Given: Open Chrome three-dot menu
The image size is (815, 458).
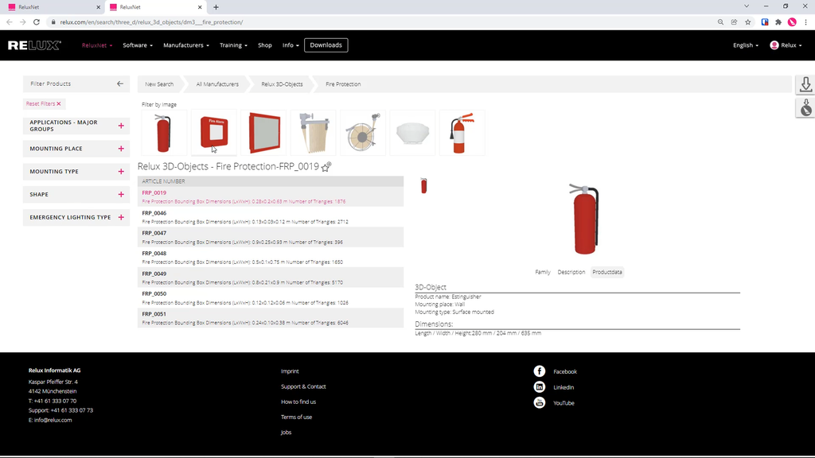Looking at the screenshot, I should 805,22.
